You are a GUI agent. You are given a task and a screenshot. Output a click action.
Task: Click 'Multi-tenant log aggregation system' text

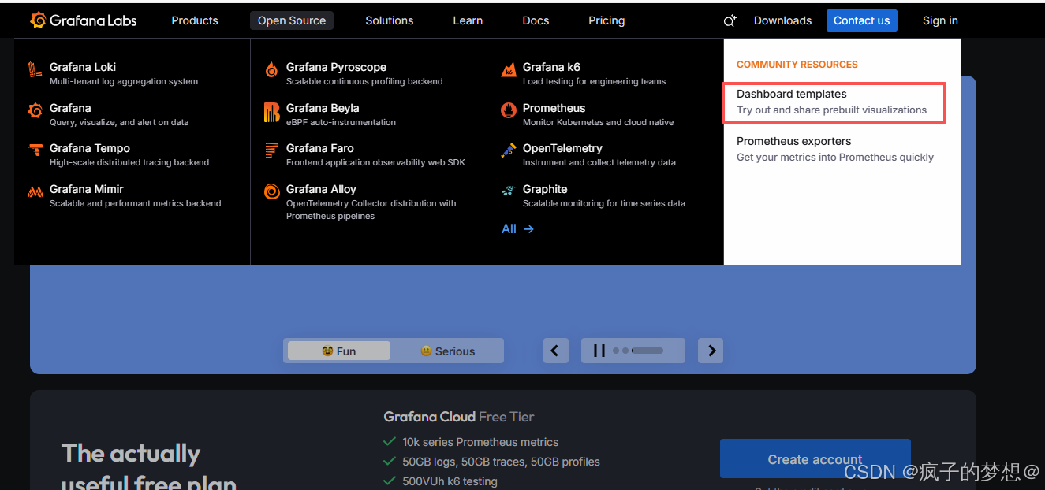click(x=124, y=81)
